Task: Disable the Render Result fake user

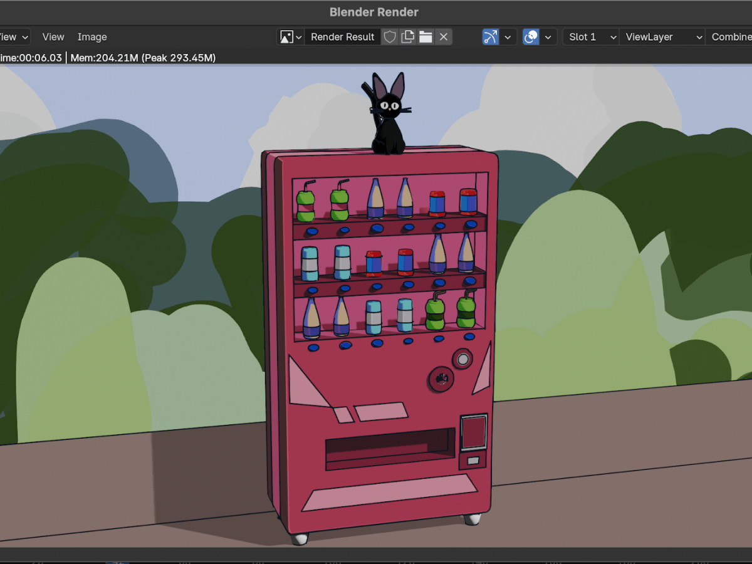Action: 389,37
